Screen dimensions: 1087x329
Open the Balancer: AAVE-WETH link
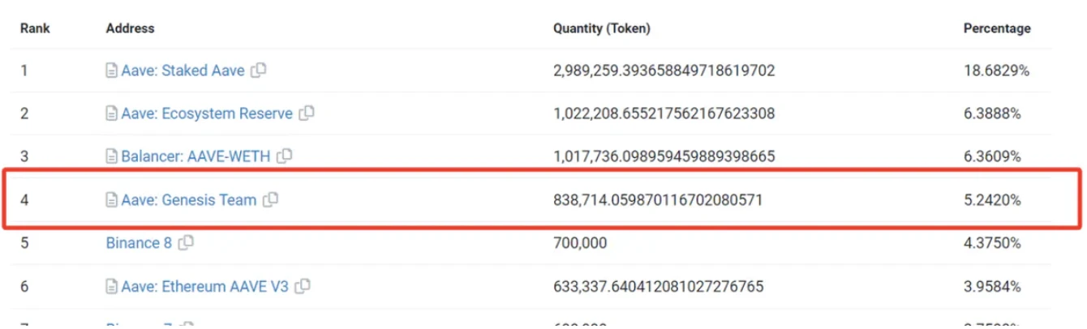[195, 156]
